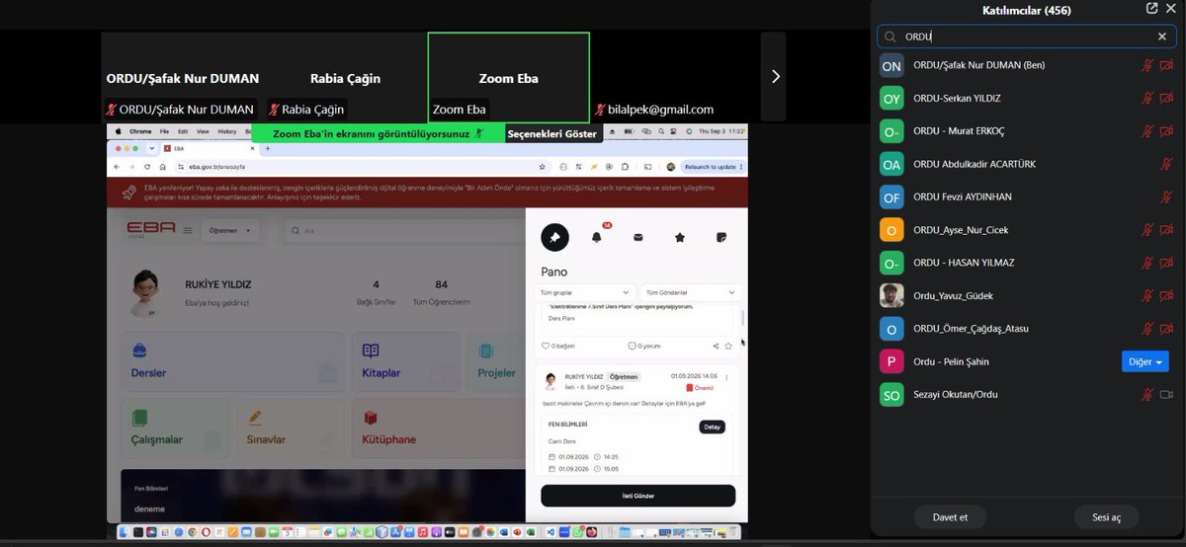Click the İleti Gönder button
The width and height of the screenshot is (1186, 547).
(637, 496)
